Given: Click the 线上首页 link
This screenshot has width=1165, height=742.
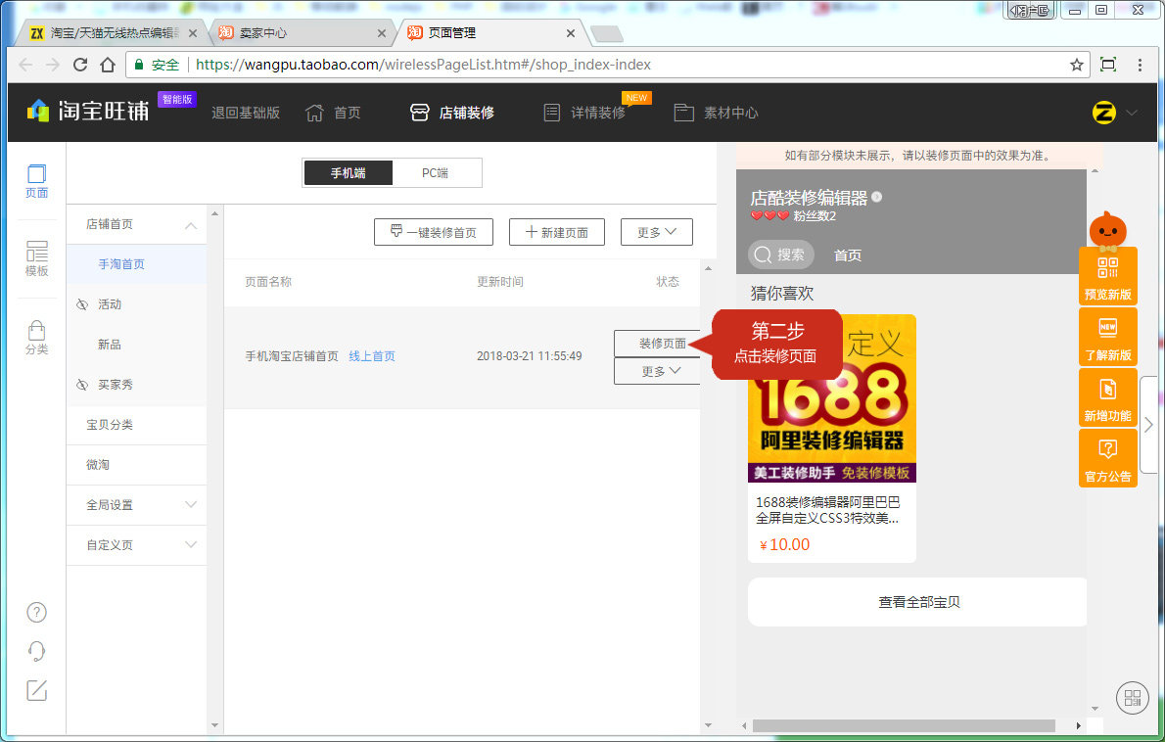Looking at the screenshot, I should pyautogui.click(x=372, y=356).
